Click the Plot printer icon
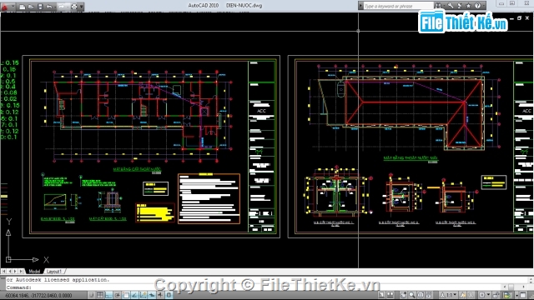This screenshot has width=534, height=300. pyautogui.click(x=74, y=7)
